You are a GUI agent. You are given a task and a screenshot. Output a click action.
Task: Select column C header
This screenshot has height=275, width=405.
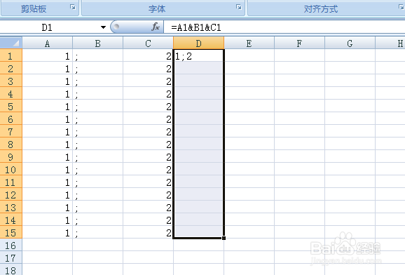[x=148, y=43]
